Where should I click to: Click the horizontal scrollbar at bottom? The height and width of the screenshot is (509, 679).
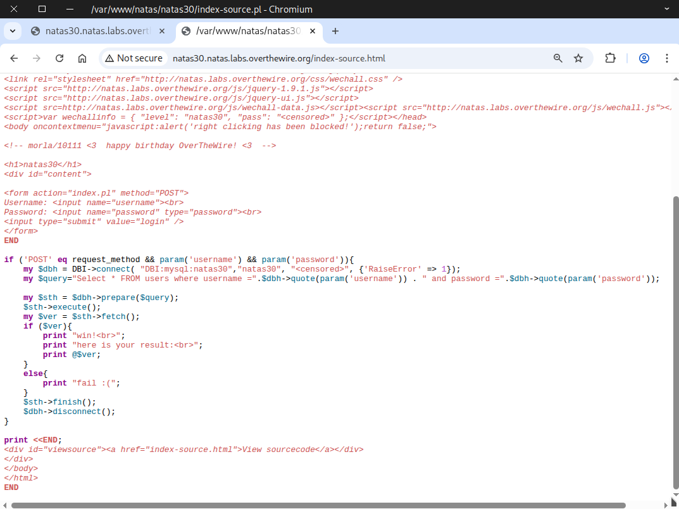tap(316, 505)
